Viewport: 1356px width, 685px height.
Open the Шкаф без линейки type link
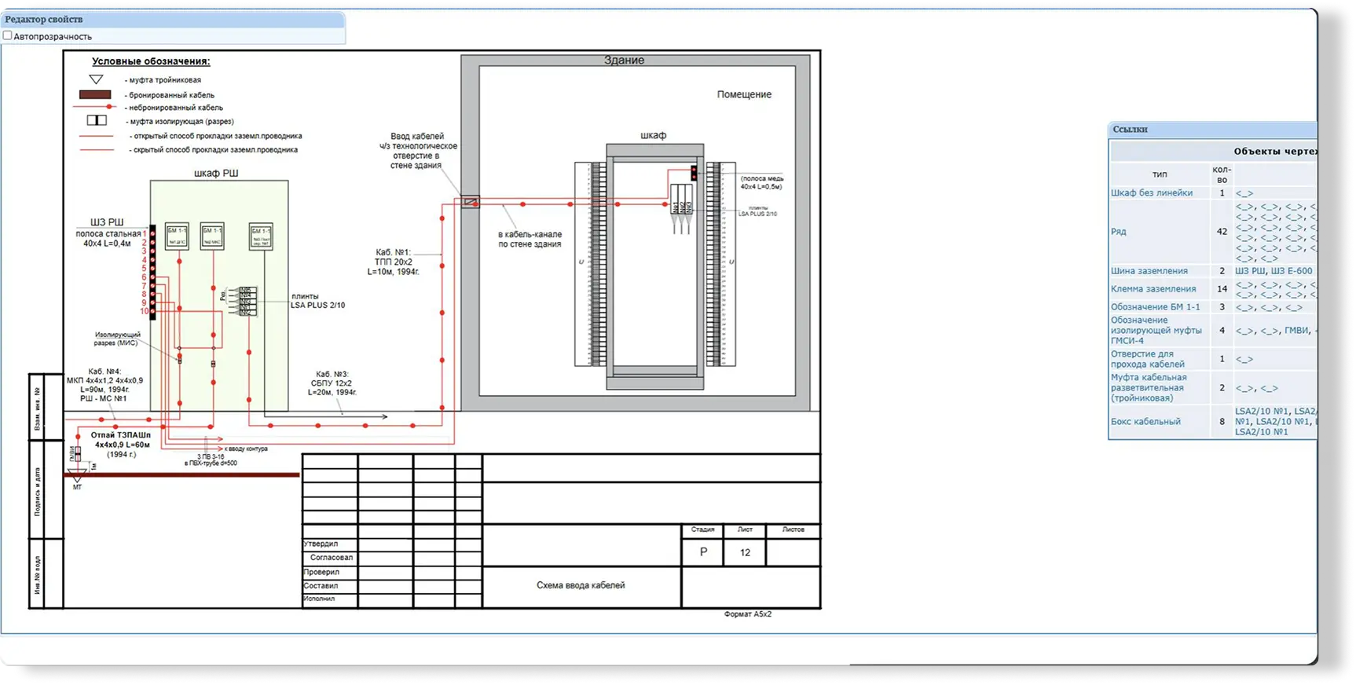(1151, 192)
